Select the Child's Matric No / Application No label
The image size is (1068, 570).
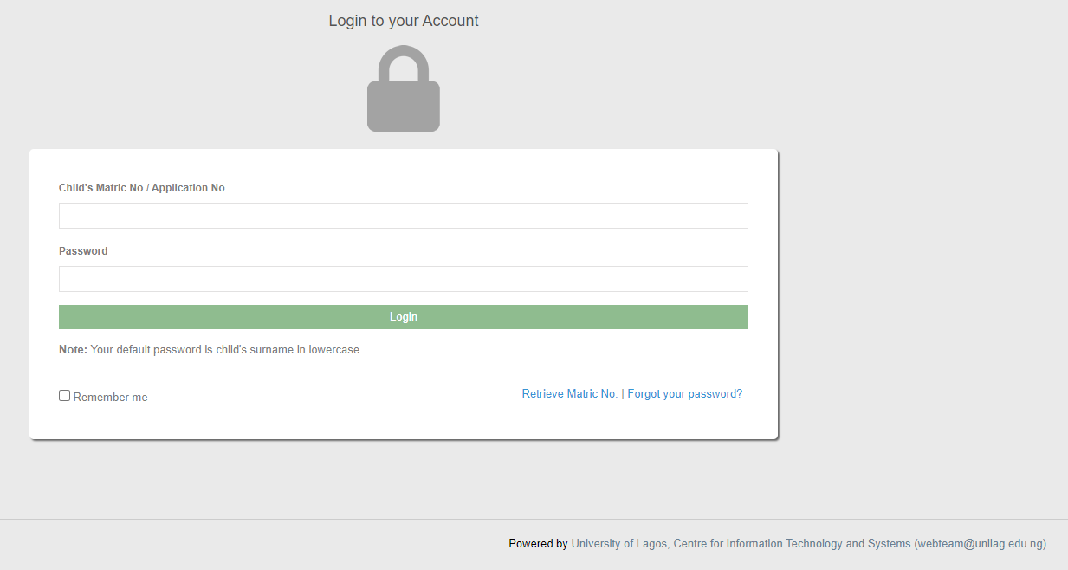click(141, 188)
